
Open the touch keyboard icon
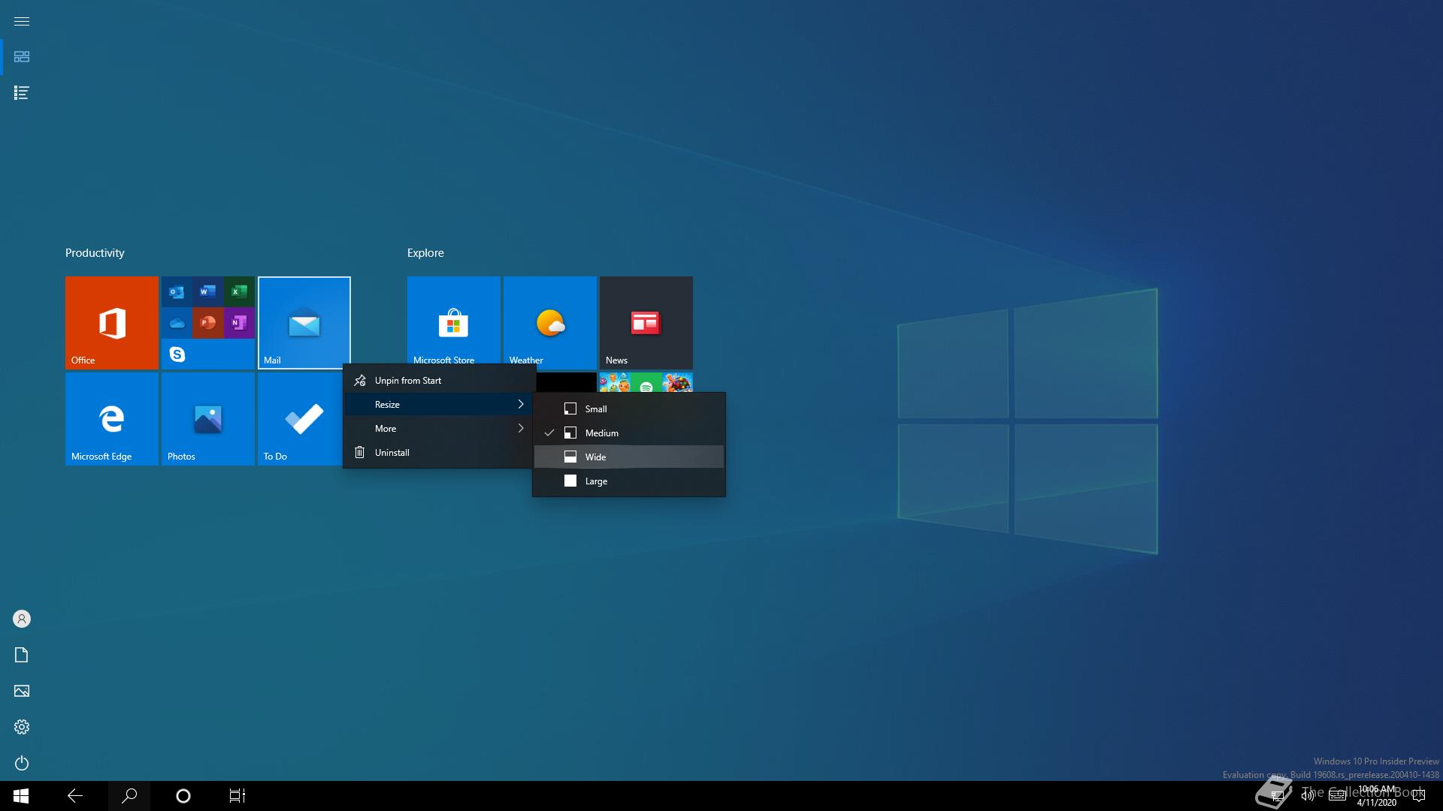pyautogui.click(x=1337, y=796)
